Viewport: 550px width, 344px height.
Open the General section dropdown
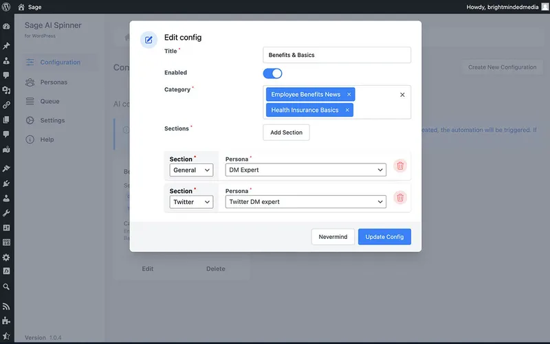click(191, 170)
